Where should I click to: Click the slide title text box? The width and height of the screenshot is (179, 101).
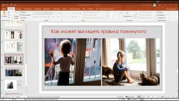pos(98,31)
